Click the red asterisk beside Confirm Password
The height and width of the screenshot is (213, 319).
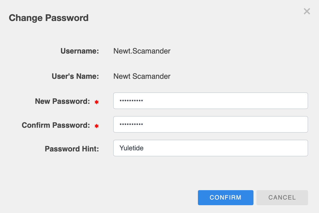(x=97, y=126)
